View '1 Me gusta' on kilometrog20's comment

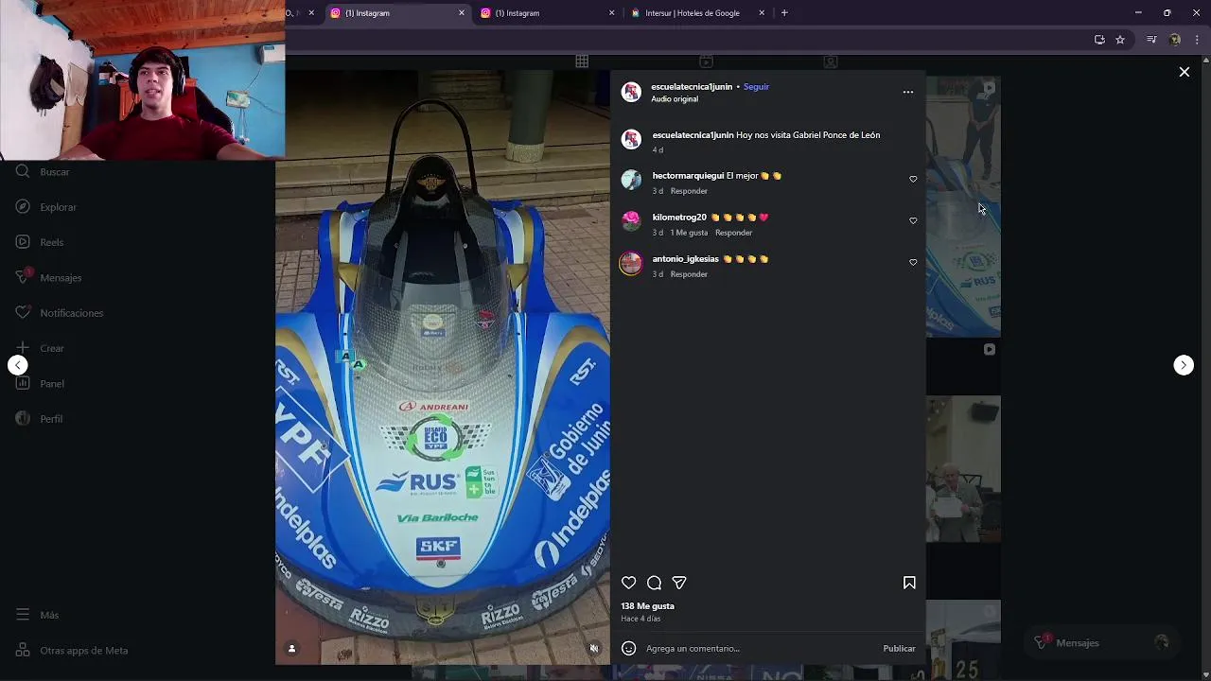pyautogui.click(x=689, y=233)
